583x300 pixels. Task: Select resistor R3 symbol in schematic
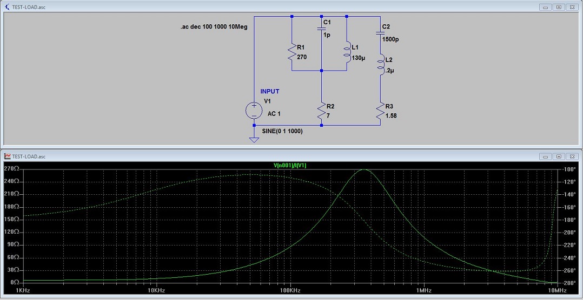point(380,111)
